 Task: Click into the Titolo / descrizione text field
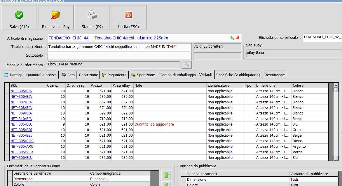pyautogui.click(x=120, y=47)
